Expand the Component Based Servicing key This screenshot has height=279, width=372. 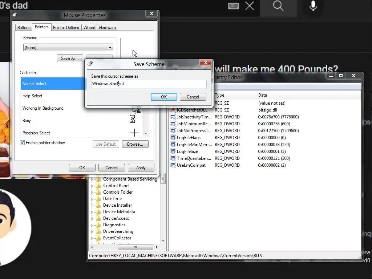pyautogui.click(x=92, y=179)
